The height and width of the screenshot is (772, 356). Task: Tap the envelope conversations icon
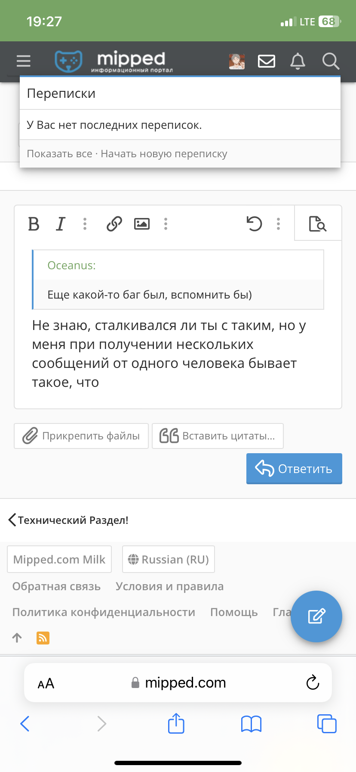pyautogui.click(x=267, y=61)
